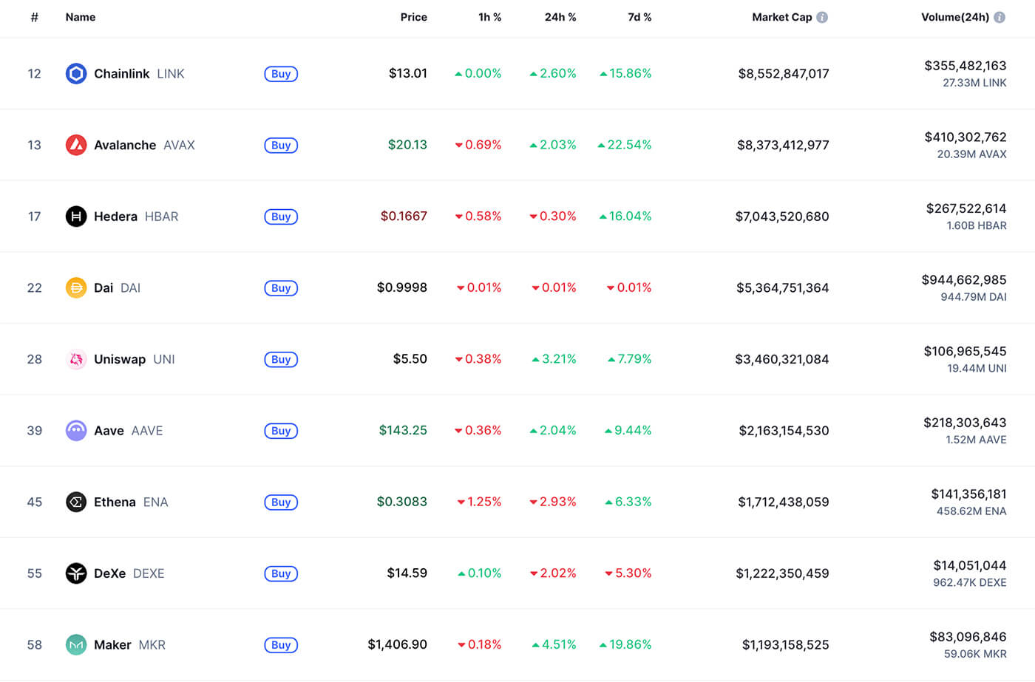Viewport: 1035px width, 682px height.
Task: Click the Ethena logo icon
Action: coord(76,502)
